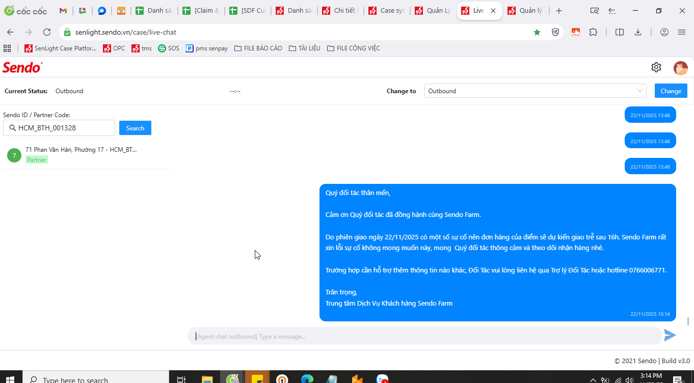View site security lock info
694x383 pixels.
67,32
